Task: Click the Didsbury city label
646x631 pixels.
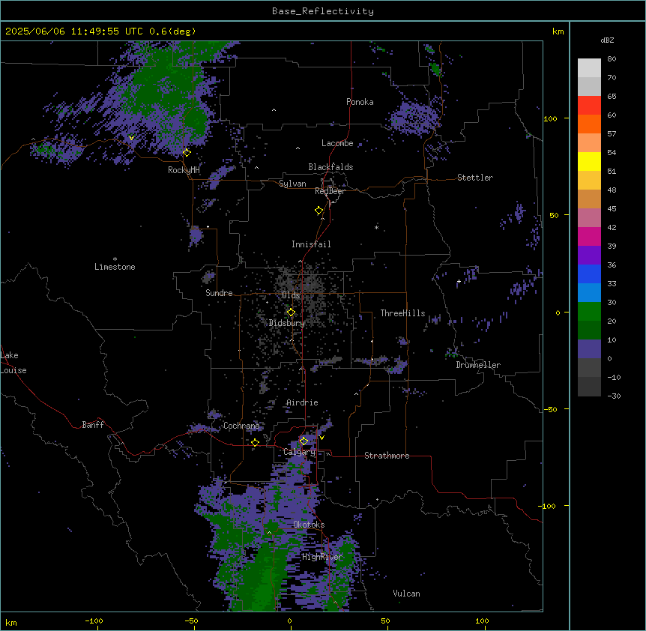Action: pyautogui.click(x=287, y=323)
